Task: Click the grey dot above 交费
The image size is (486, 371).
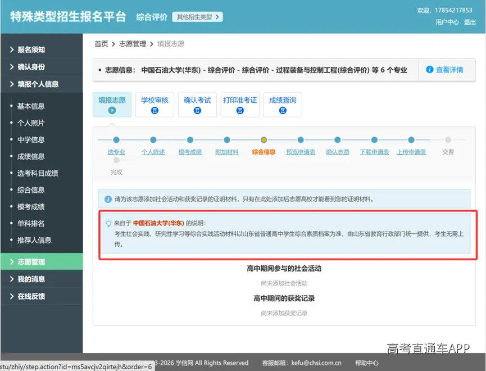Action: 448,140
